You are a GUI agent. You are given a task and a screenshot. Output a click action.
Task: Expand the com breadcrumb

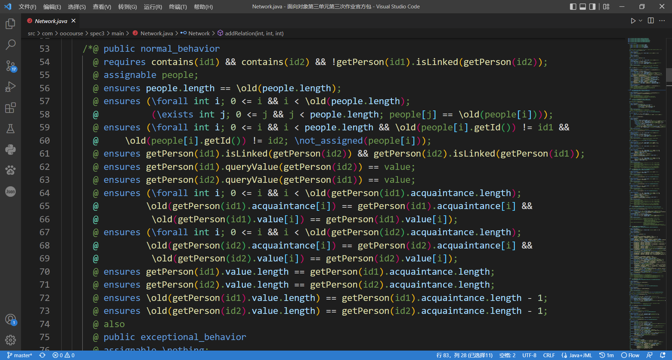pyautogui.click(x=47, y=33)
